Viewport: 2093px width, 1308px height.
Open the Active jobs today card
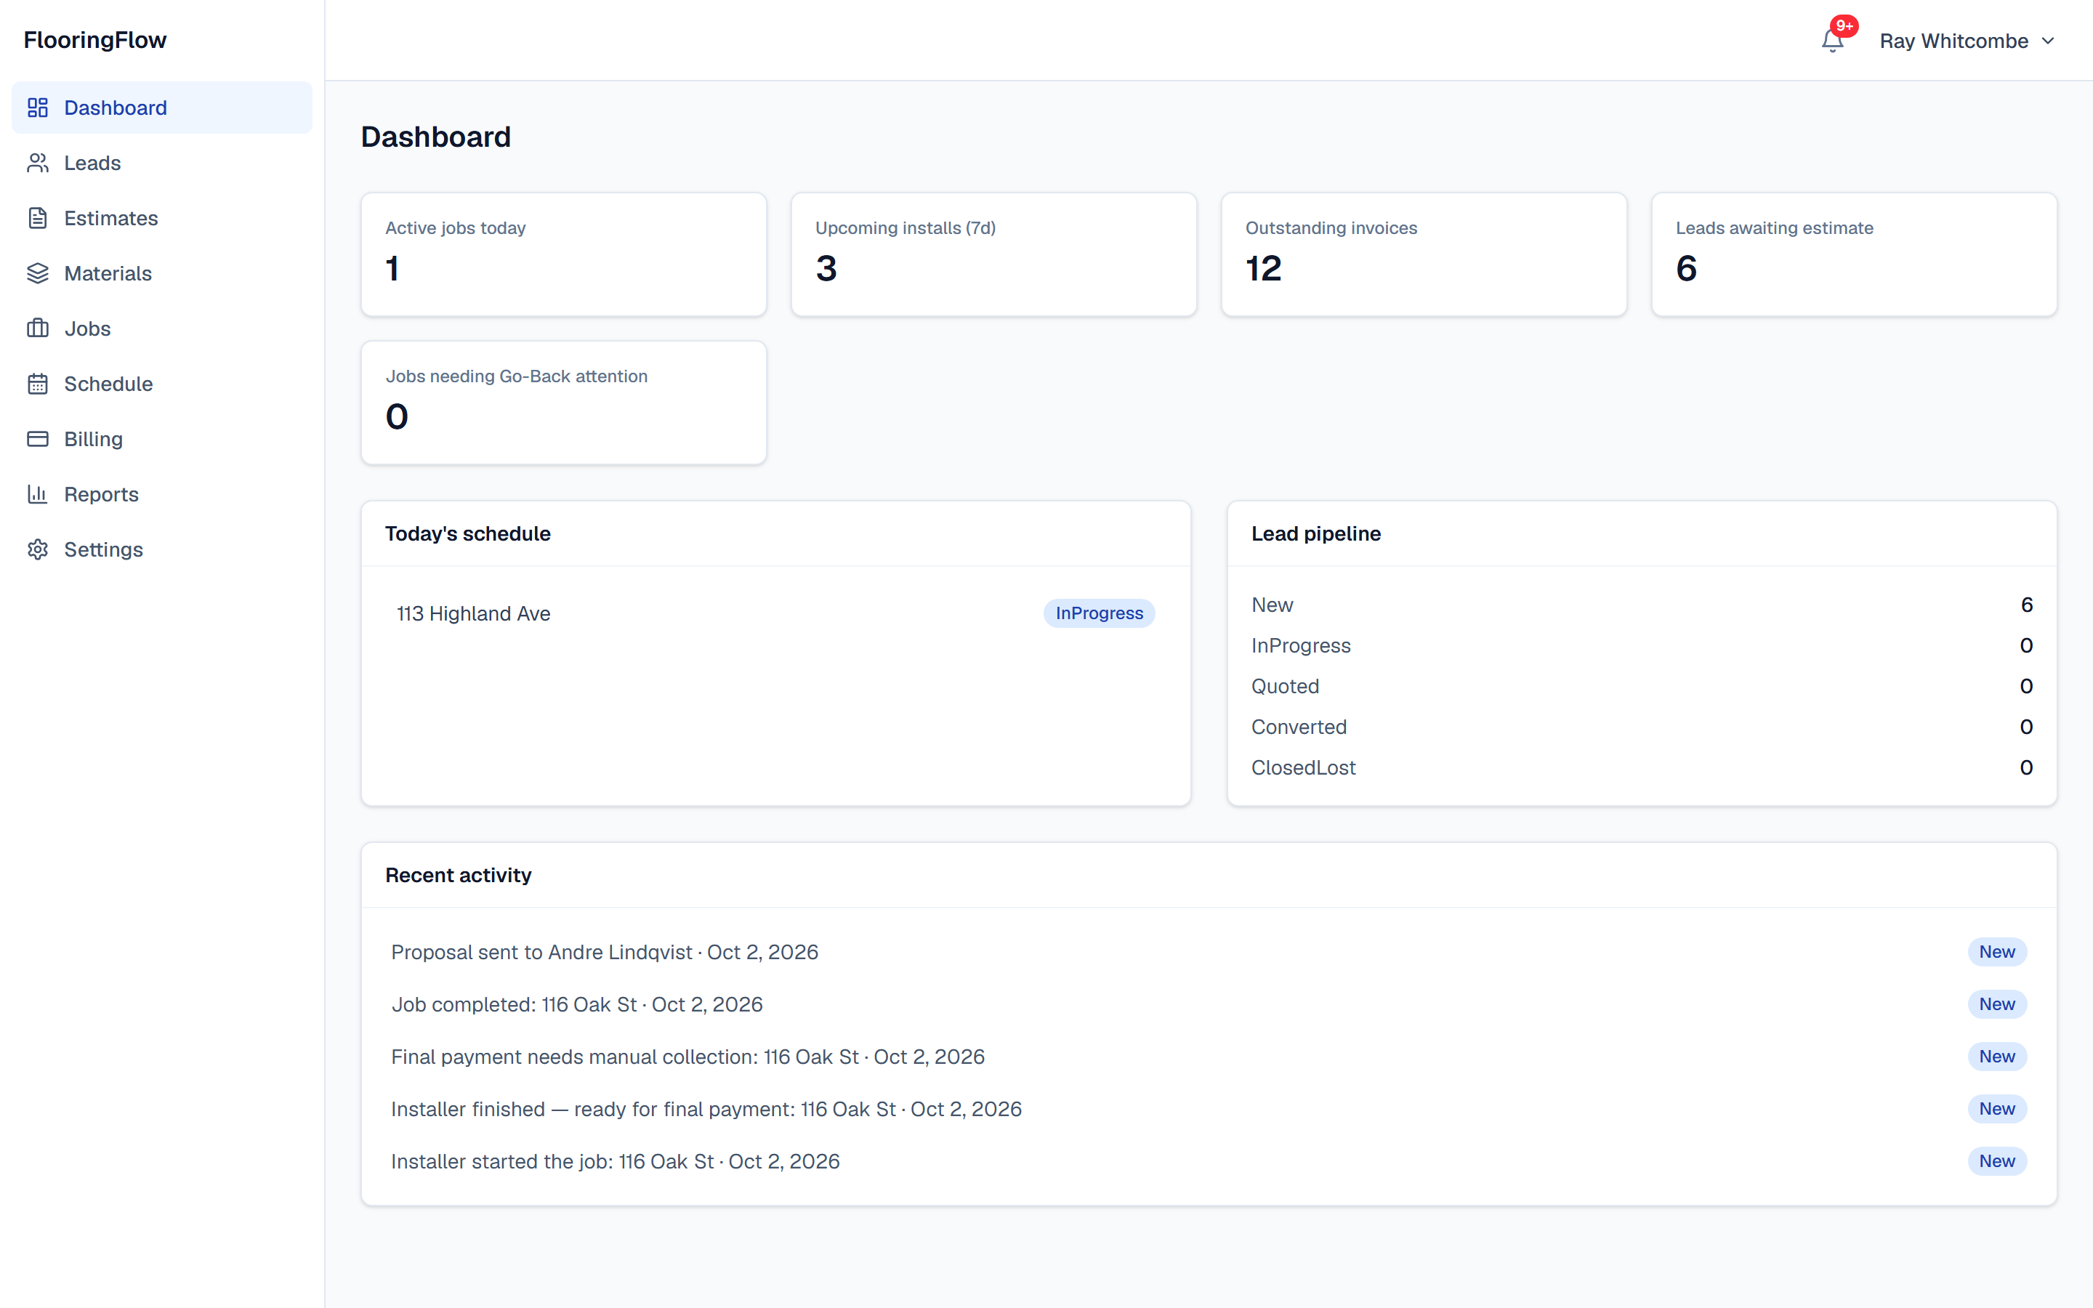564,254
